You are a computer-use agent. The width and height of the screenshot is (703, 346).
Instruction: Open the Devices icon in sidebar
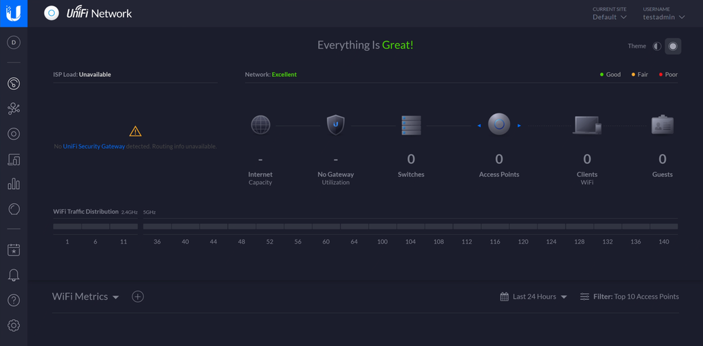coord(14,159)
